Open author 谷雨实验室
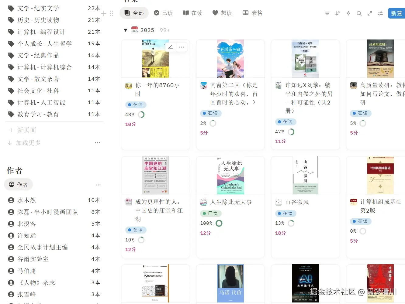The image size is (405, 304). point(54,259)
